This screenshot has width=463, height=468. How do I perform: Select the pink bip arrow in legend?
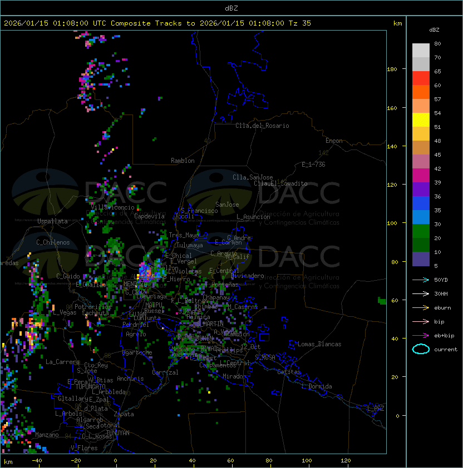coord(421,321)
